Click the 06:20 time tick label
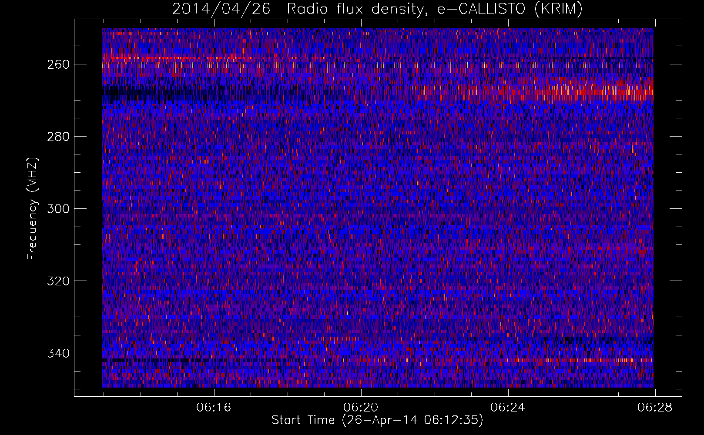Image resolution: width=704 pixels, height=435 pixels. coord(361,408)
